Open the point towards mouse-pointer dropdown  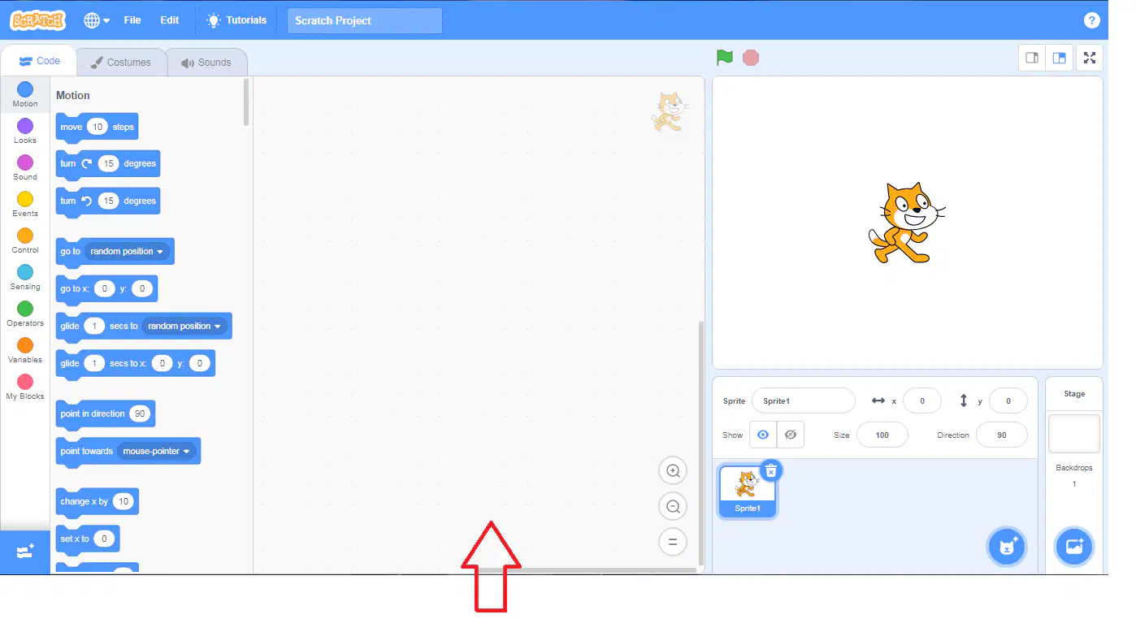[x=157, y=452]
